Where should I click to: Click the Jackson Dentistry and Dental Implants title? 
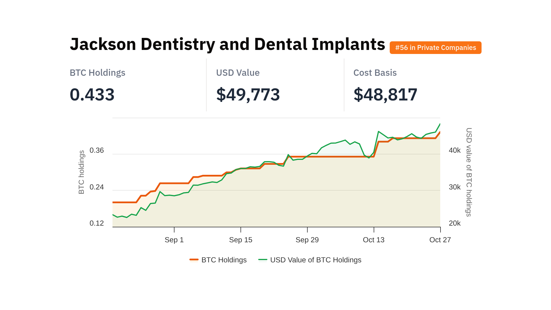click(x=227, y=44)
